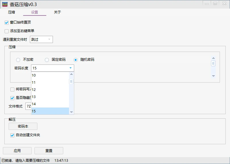
Task: Choose 10 in the password length list
Action: (x=50, y=75)
